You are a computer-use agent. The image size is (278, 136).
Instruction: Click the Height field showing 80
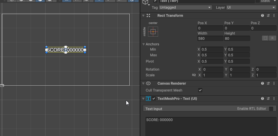237,38
